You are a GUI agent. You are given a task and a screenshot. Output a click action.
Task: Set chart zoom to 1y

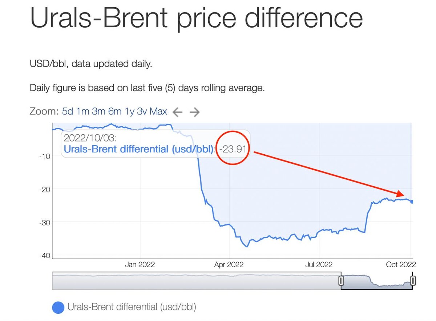click(x=129, y=111)
